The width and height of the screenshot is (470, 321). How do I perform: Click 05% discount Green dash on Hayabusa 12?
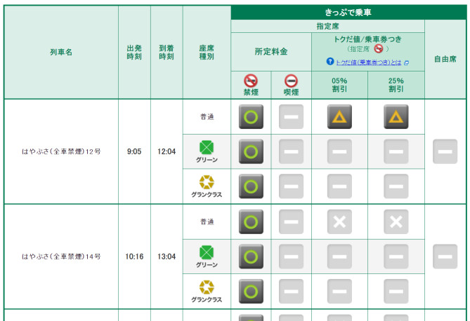click(339, 151)
